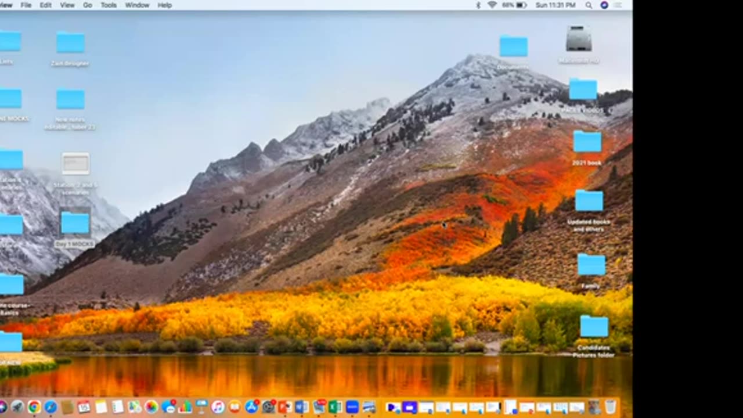This screenshot has height=418, width=743.
Task: Select the Macintosh HD drive icon
Action: [x=579, y=38]
